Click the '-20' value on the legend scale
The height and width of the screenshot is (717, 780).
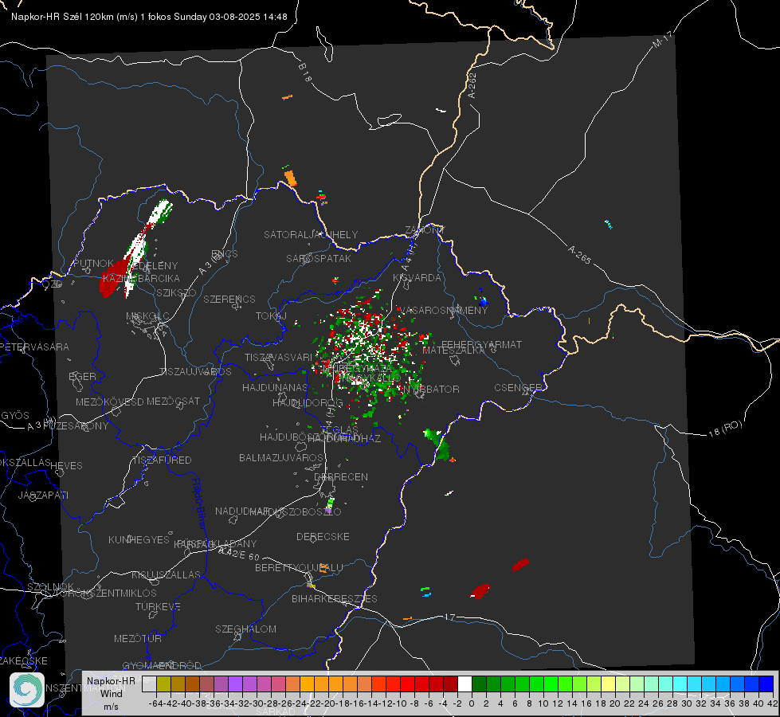pos(328,703)
